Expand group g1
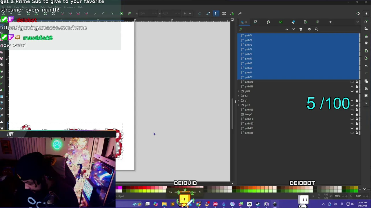This screenshot has height=208, width=371. (239, 100)
